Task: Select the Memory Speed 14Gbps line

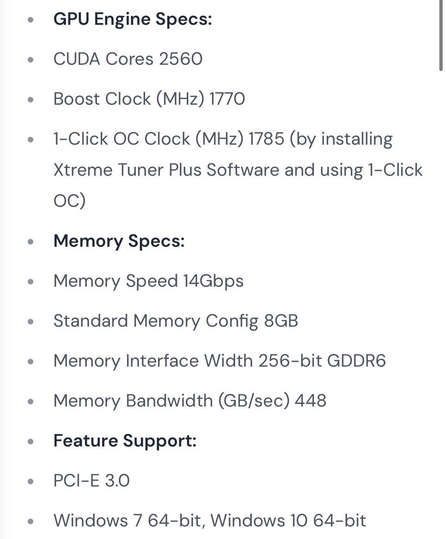Action: click(148, 281)
